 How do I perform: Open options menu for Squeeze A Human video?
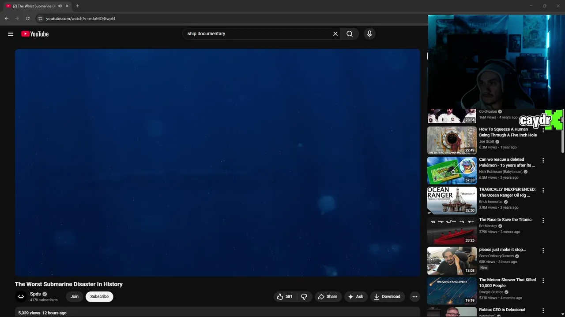pos(543,130)
